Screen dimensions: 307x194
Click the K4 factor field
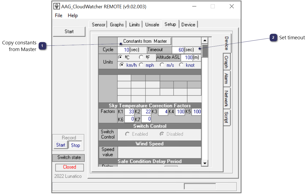(x=180, y=112)
